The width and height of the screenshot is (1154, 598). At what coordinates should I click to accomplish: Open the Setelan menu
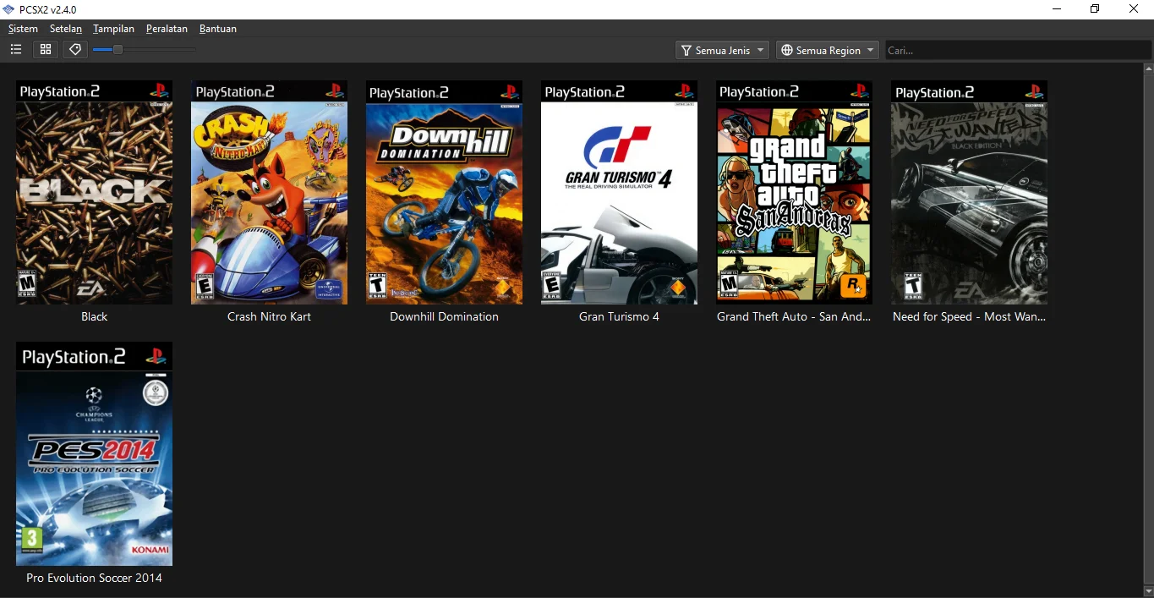[66, 29]
